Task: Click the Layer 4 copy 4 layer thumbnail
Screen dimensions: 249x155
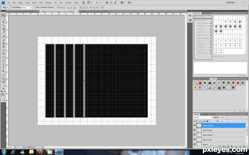Action: pyautogui.click(x=199, y=125)
